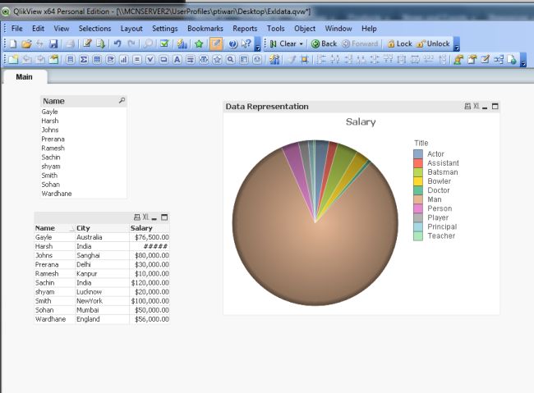Screen dimensions: 534x393
Task: Create a Table Box object
Action: click(x=97, y=60)
